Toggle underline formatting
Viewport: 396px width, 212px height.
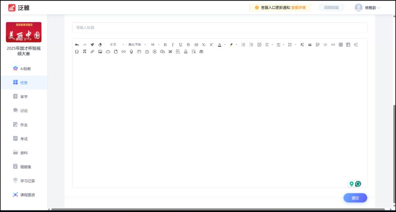point(181,45)
